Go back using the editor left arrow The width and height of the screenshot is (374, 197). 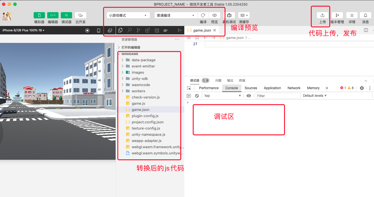(x=206, y=38)
